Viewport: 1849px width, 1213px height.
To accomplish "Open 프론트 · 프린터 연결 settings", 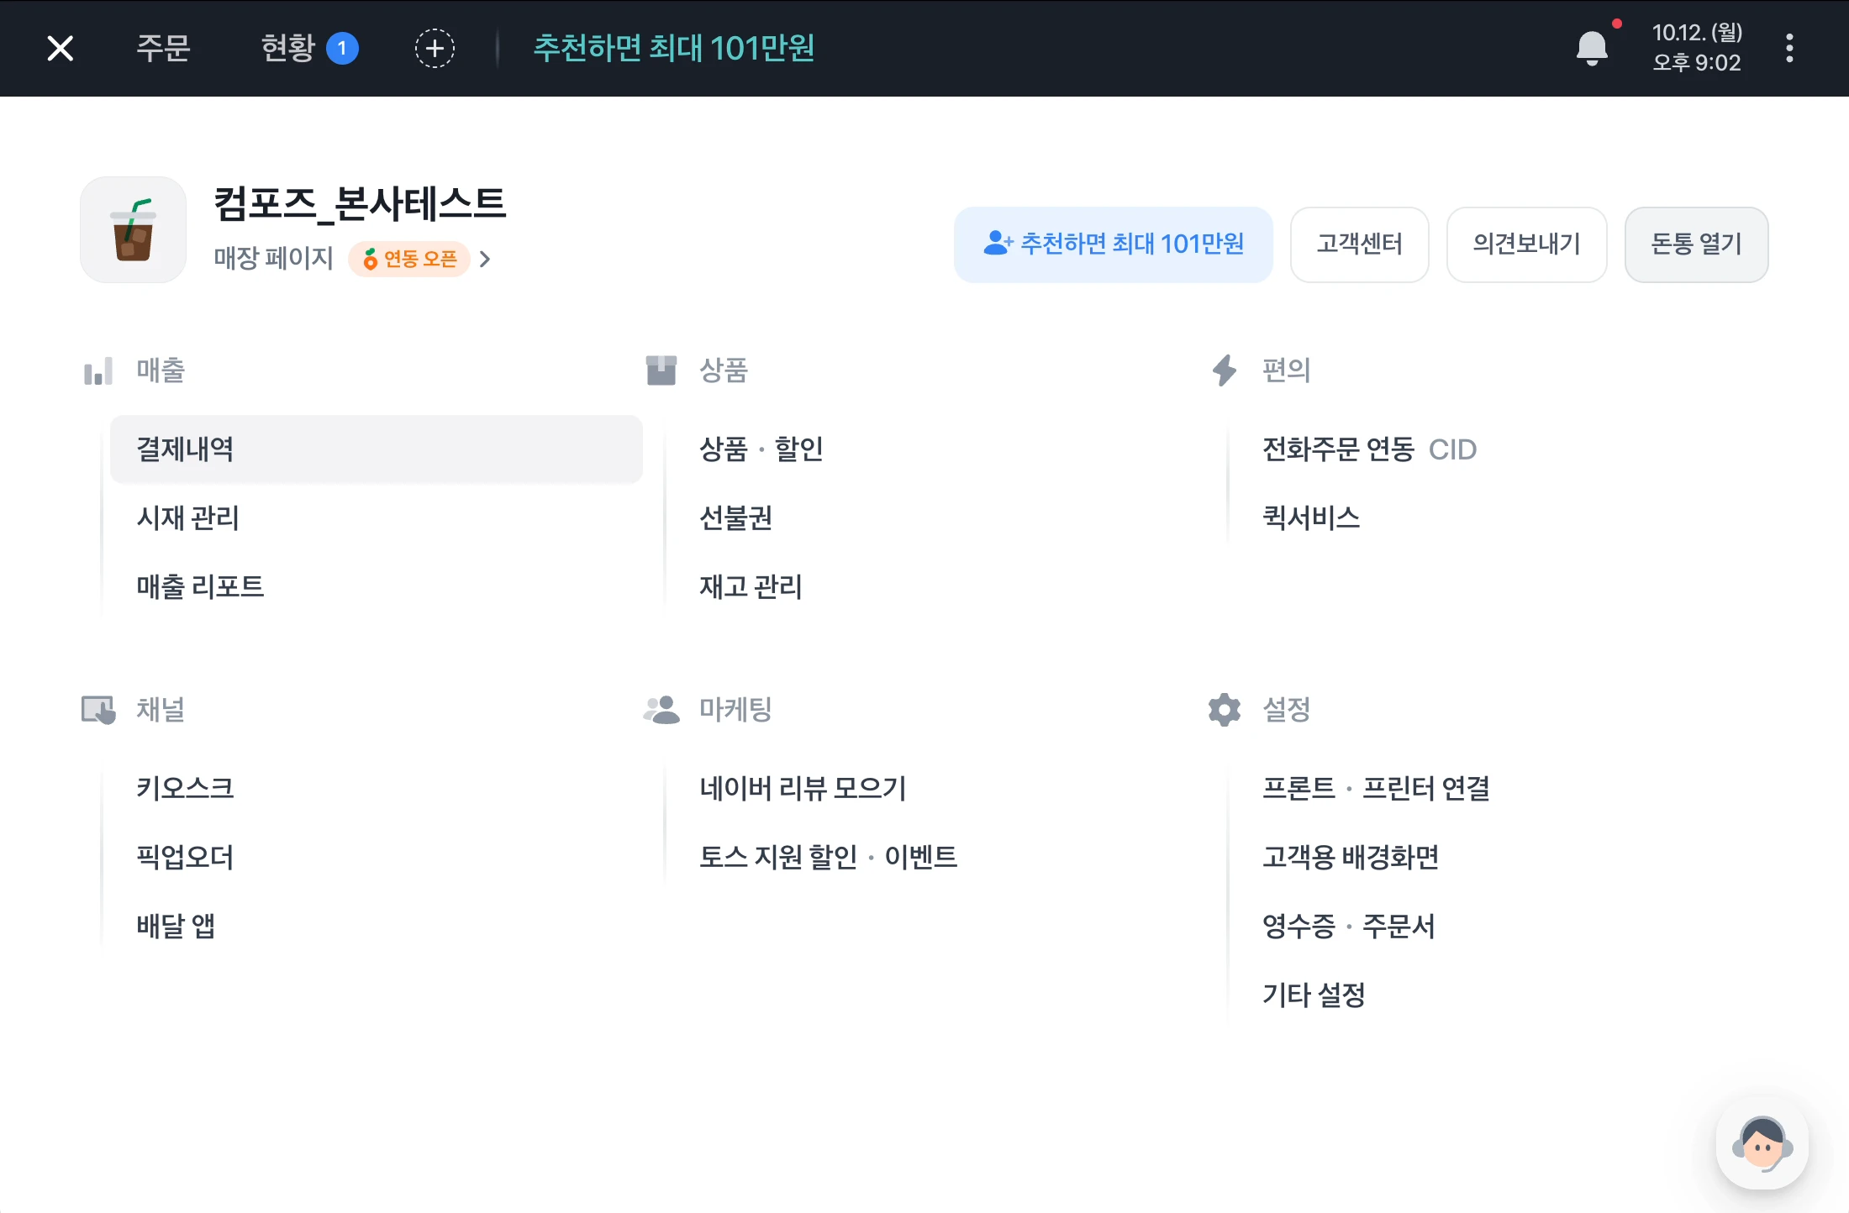I will [x=1376, y=788].
